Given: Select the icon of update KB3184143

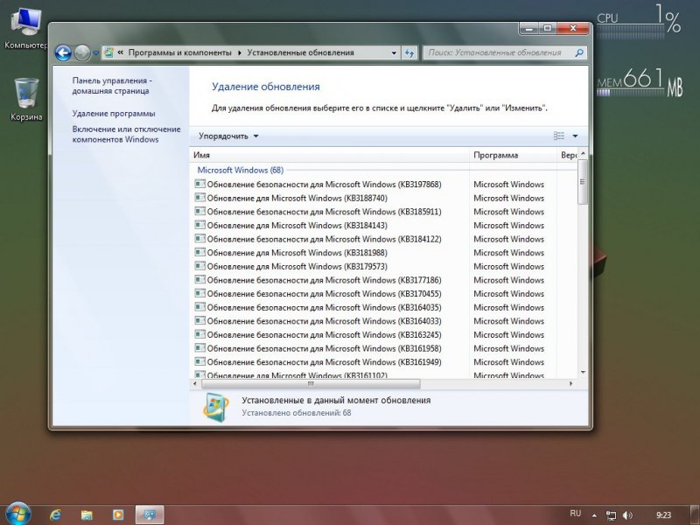Looking at the screenshot, I should [200, 225].
